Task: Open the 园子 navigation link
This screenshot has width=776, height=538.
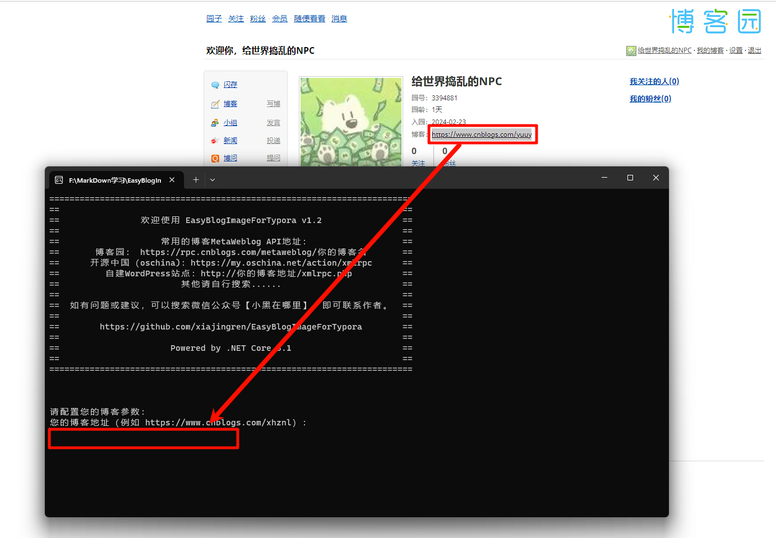Action: coord(214,18)
